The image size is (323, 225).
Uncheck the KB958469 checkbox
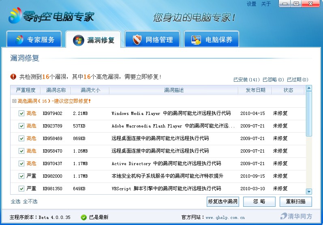click(21, 138)
